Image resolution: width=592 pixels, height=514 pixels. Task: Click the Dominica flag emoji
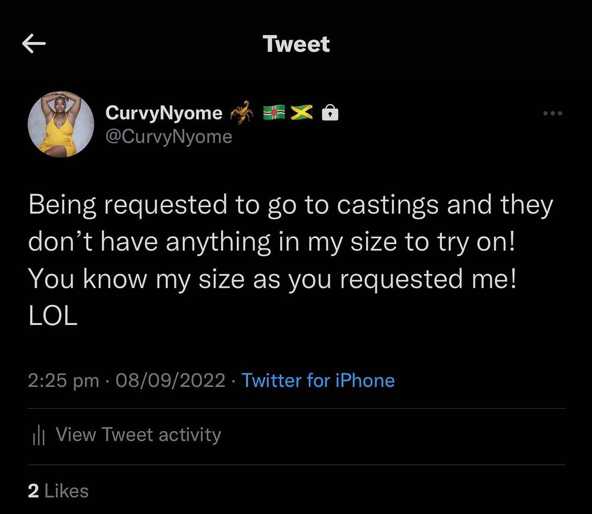click(274, 113)
